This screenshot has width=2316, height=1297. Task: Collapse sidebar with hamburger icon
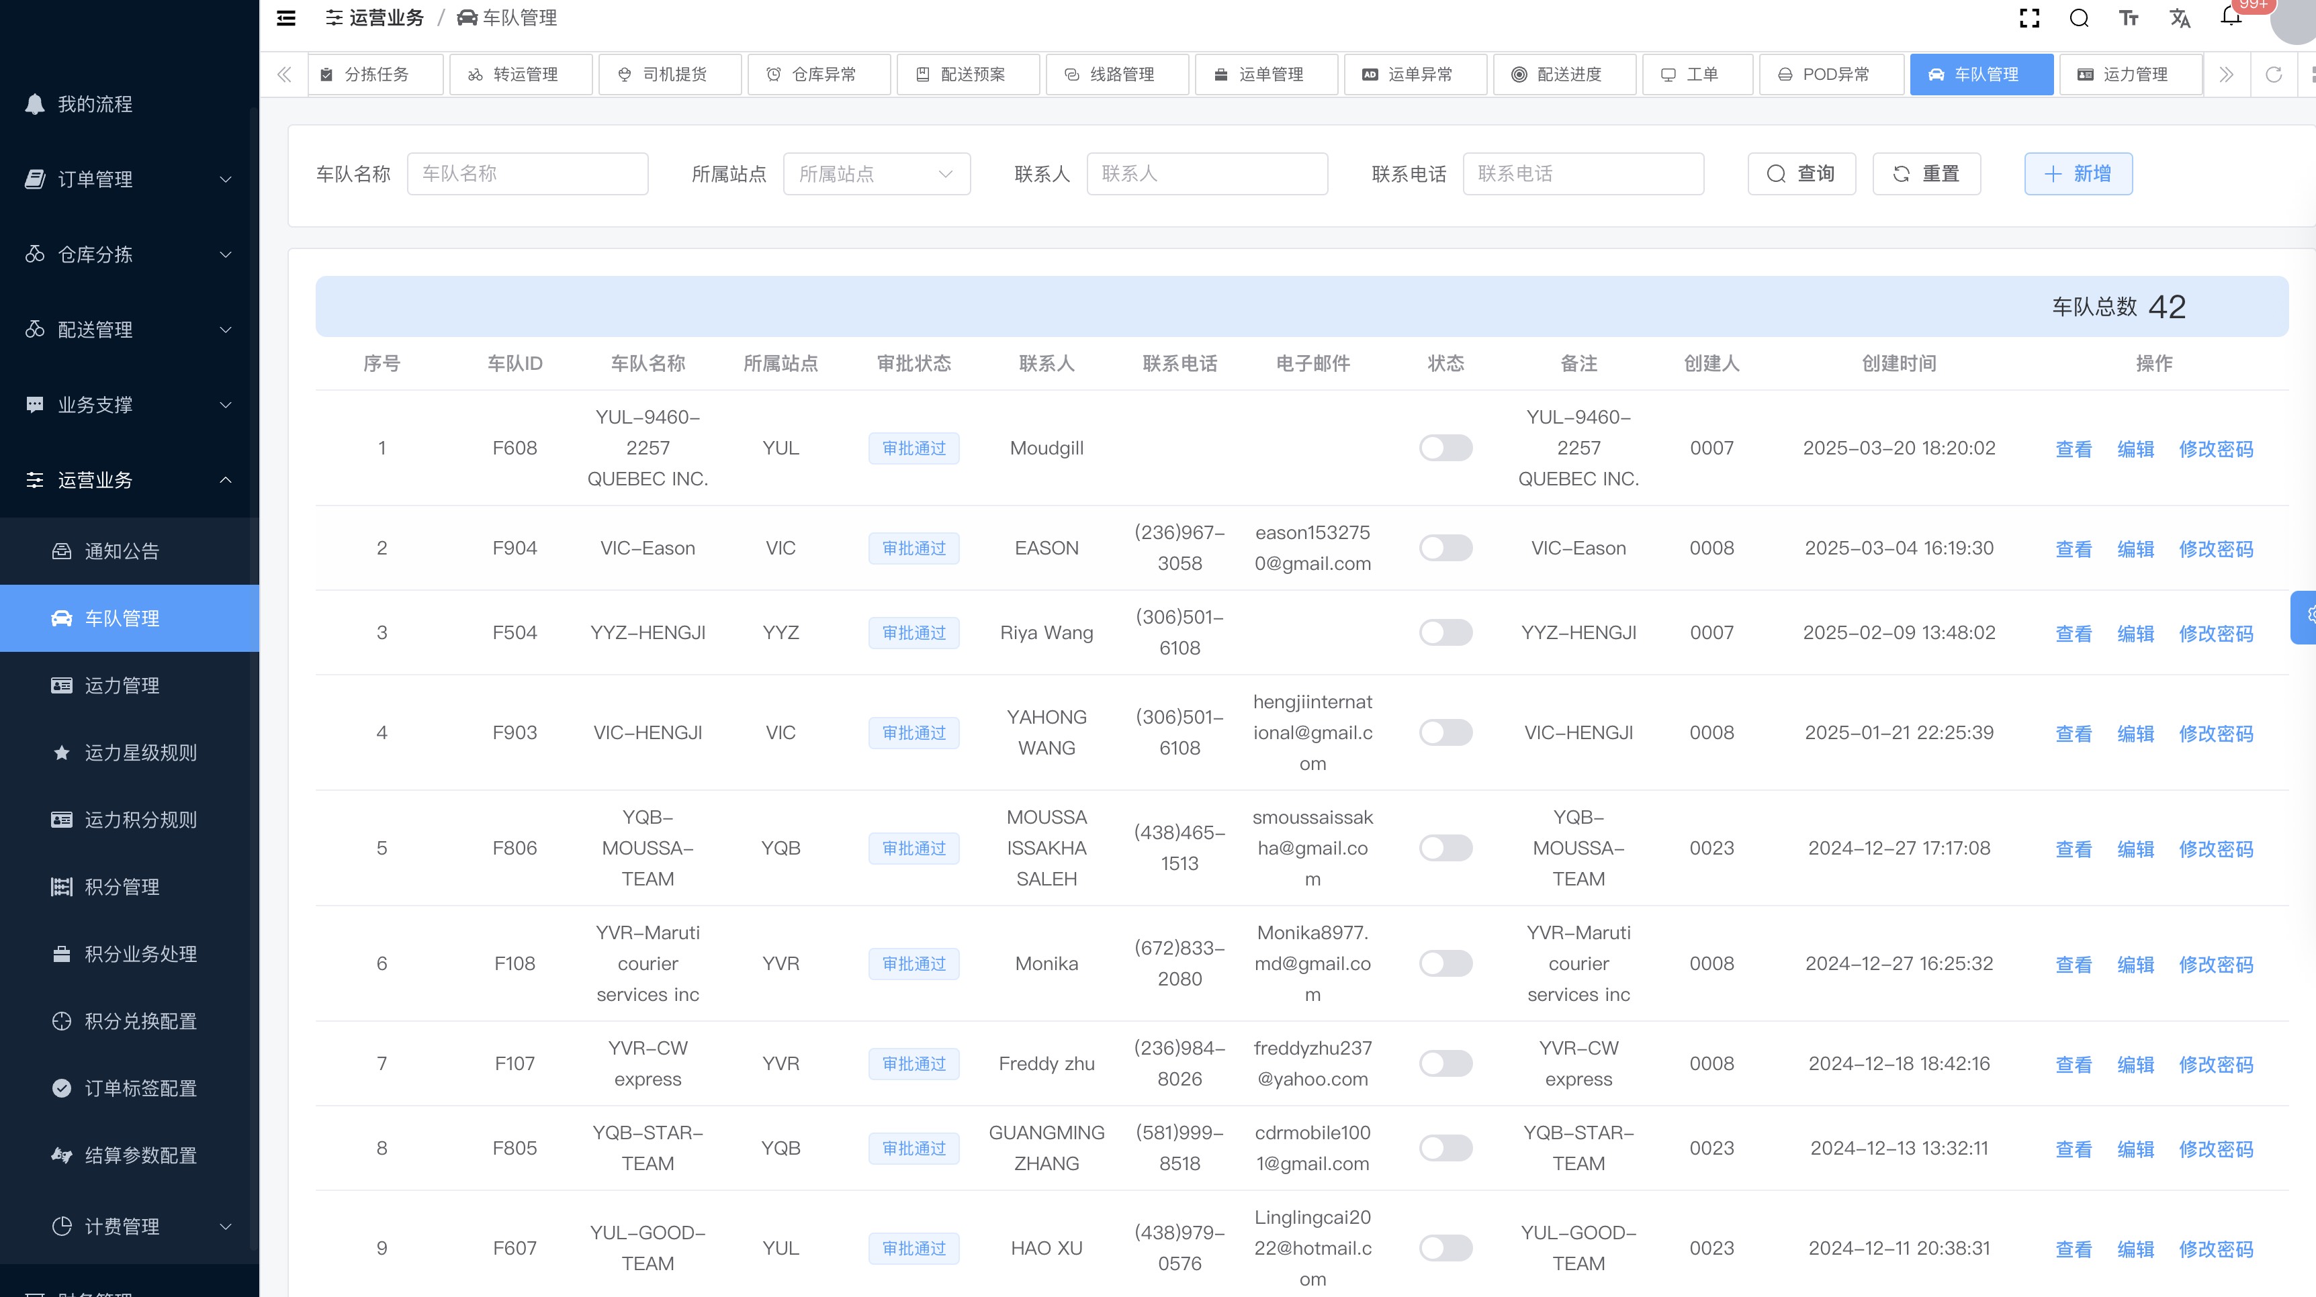pyautogui.click(x=286, y=18)
